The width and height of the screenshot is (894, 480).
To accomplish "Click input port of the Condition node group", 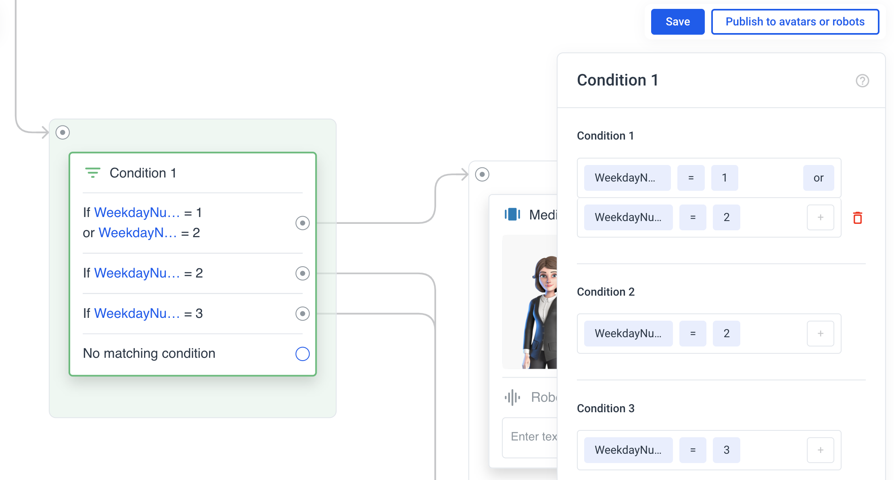I will click(x=63, y=132).
